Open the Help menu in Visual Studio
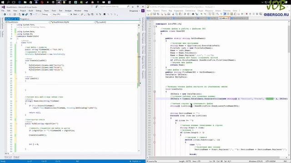 click(x=86, y=11)
